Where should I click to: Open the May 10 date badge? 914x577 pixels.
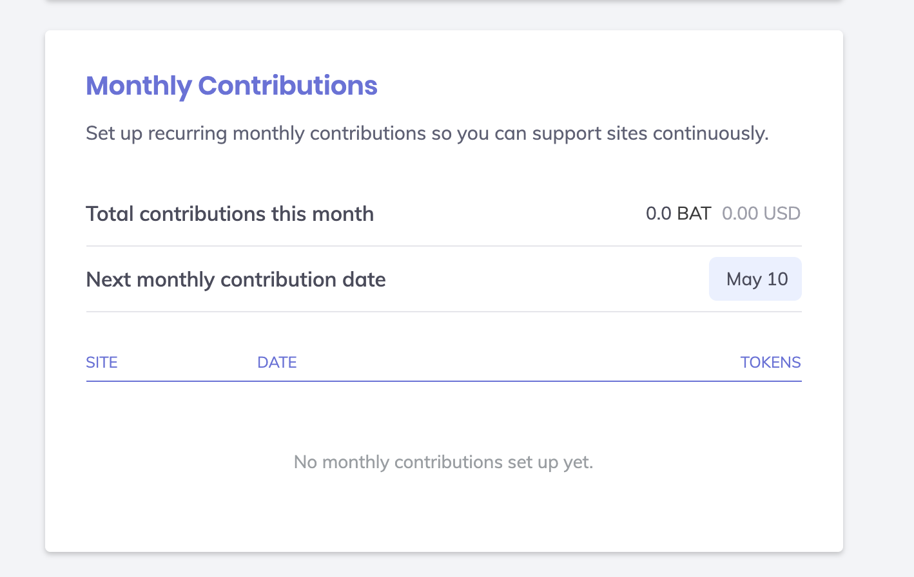[755, 279]
